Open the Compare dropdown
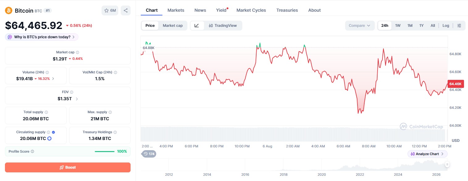This screenshot has width=468, height=181. (360, 26)
